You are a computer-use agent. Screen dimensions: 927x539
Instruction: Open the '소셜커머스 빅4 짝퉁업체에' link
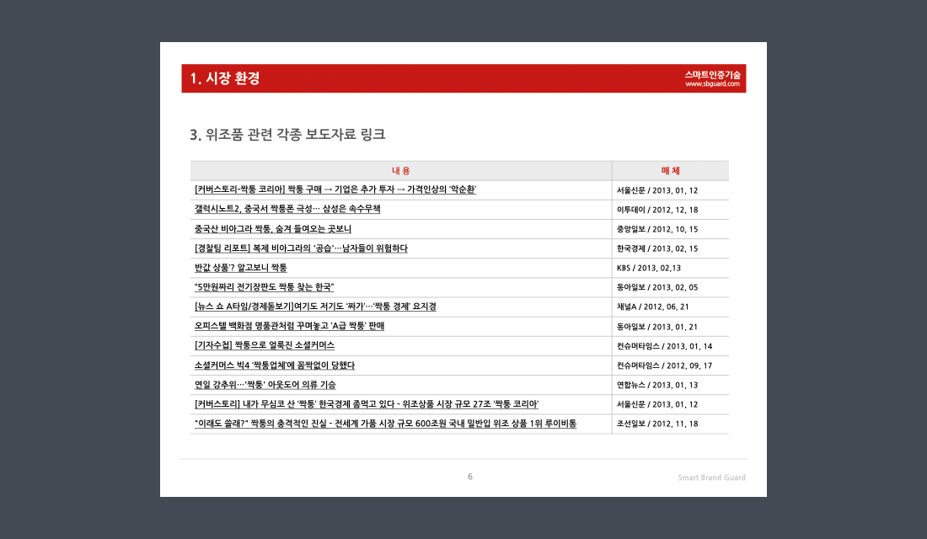[x=275, y=366]
